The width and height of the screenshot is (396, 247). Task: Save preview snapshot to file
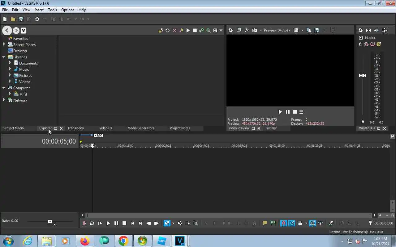pyautogui.click(x=317, y=30)
